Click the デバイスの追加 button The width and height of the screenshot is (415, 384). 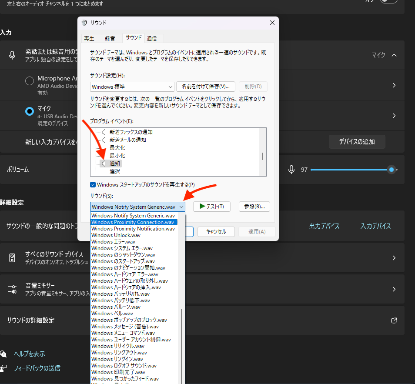[357, 141]
